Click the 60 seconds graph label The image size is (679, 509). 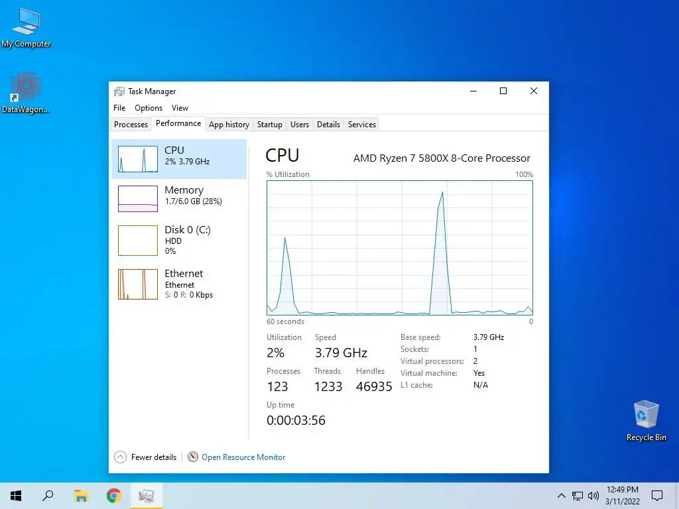pyautogui.click(x=285, y=321)
